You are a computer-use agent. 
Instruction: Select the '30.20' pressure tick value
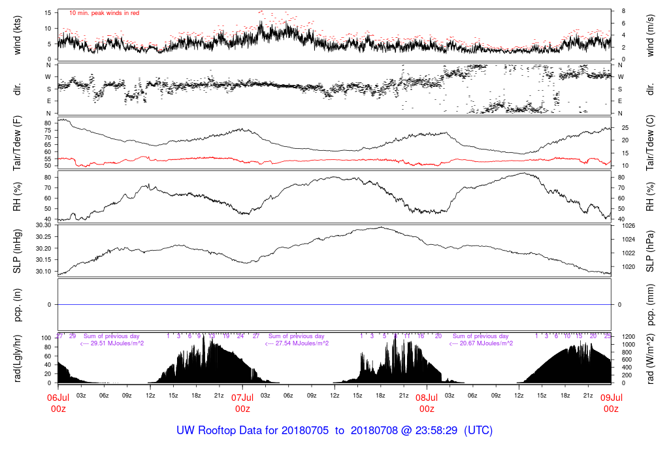pyautogui.click(x=44, y=248)
